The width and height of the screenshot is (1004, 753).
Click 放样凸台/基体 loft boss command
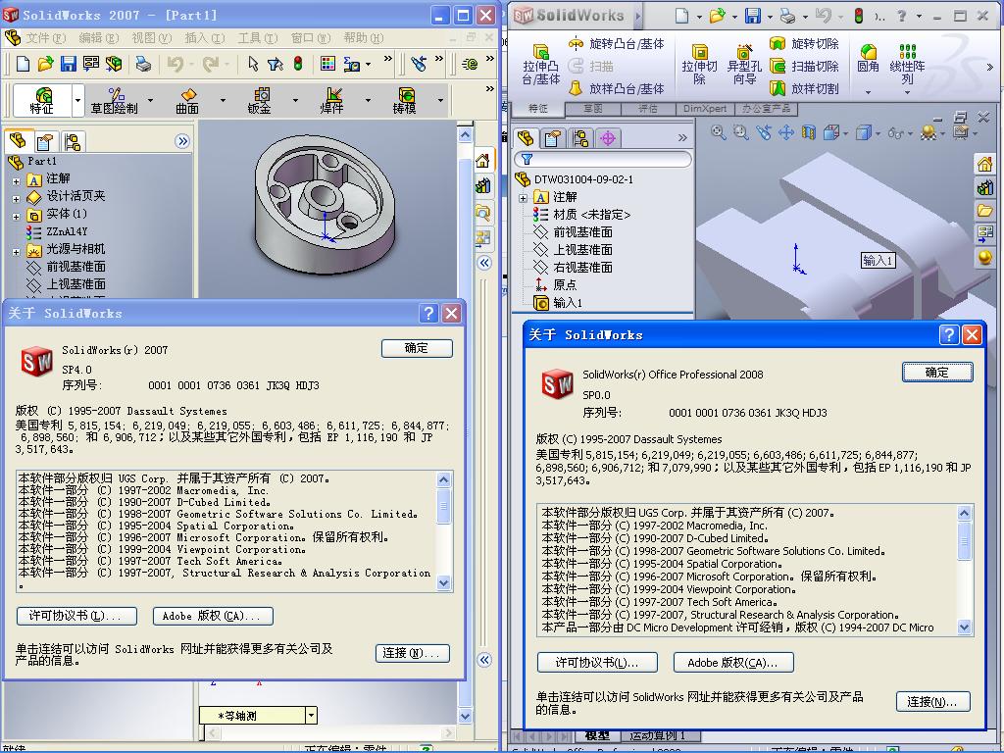(x=616, y=88)
